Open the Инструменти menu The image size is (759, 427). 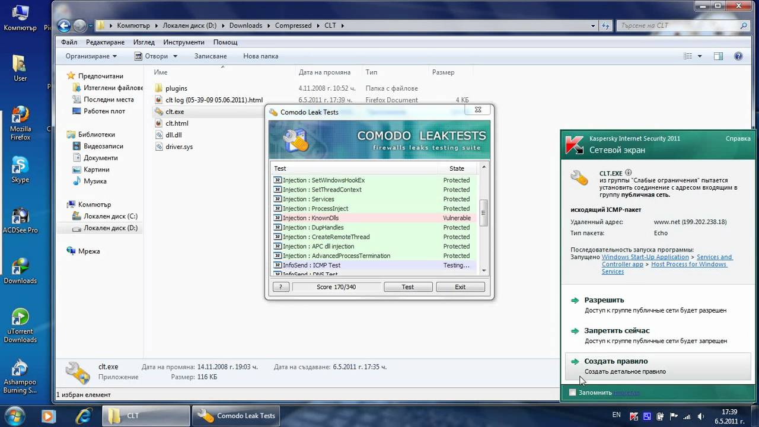click(184, 42)
